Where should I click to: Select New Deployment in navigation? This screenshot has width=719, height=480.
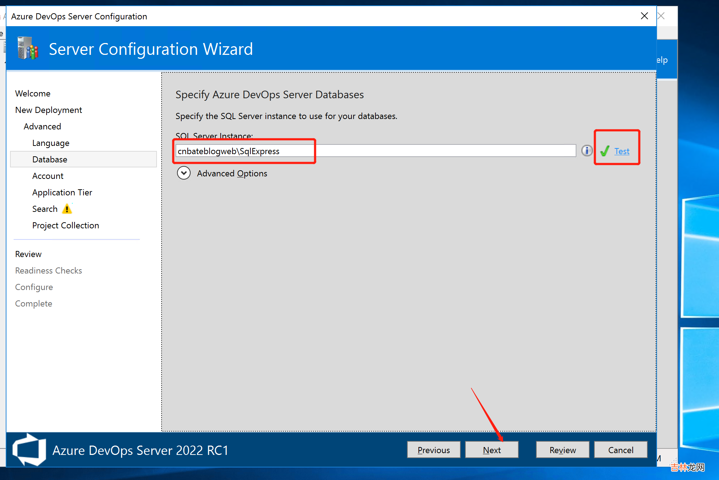48,110
